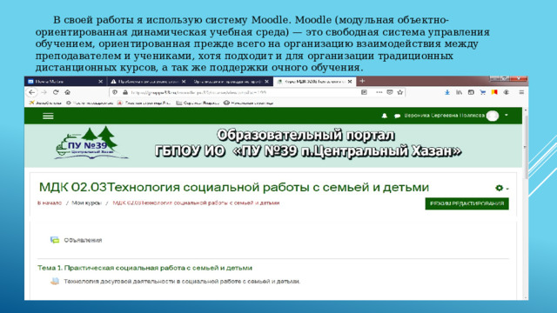Image resolution: width=557 pixels, height=313 pixels.
Task: Open a new browser tab with plus
Action: tap(362, 81)
